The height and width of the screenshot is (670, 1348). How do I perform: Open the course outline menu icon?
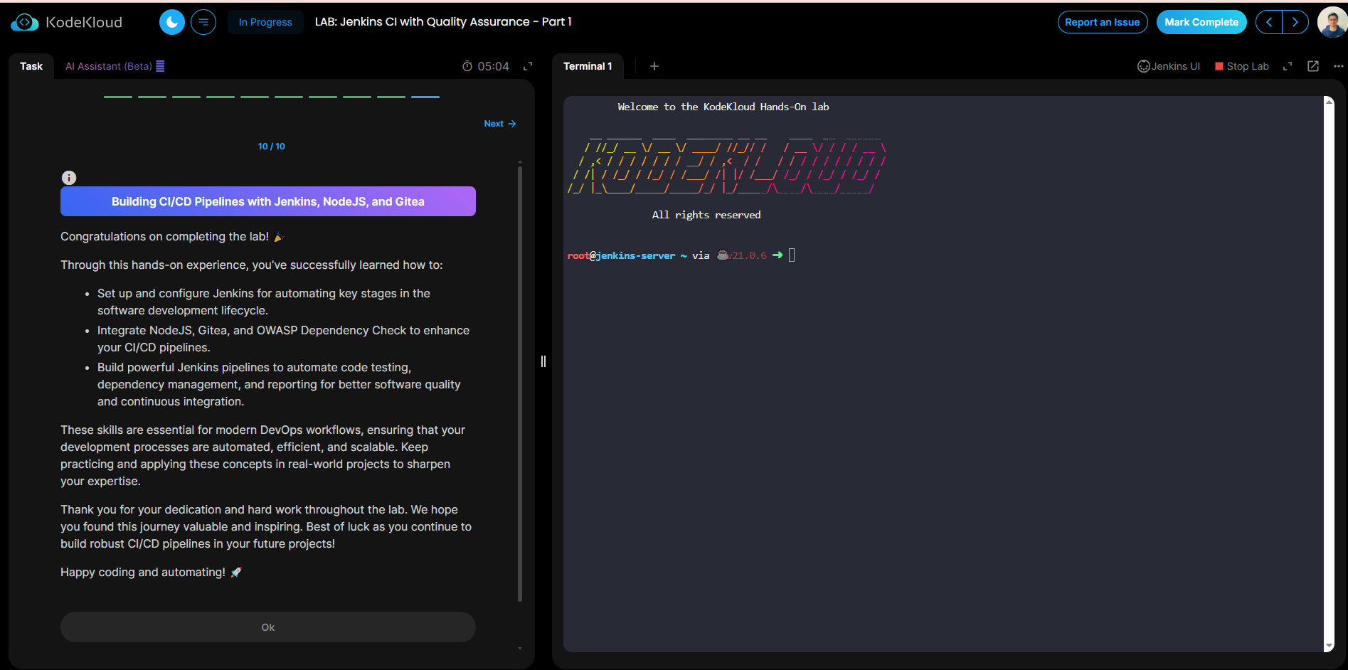click(203, 22)
